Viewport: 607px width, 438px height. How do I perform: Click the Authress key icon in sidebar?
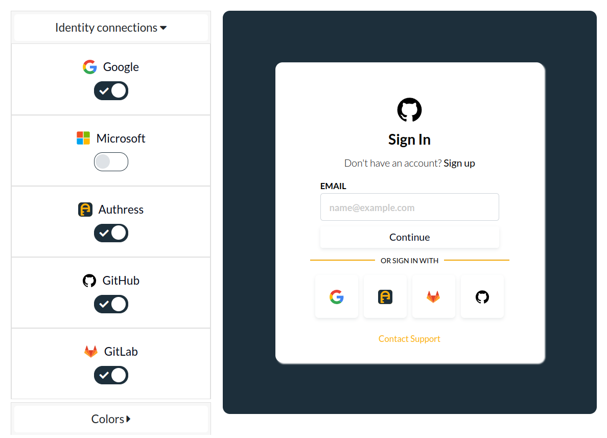(x=85, y=209)
